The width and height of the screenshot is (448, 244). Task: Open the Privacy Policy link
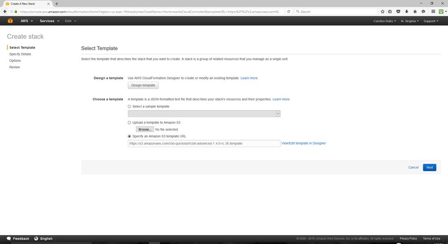pyautogui.click(x=408, y=239)
